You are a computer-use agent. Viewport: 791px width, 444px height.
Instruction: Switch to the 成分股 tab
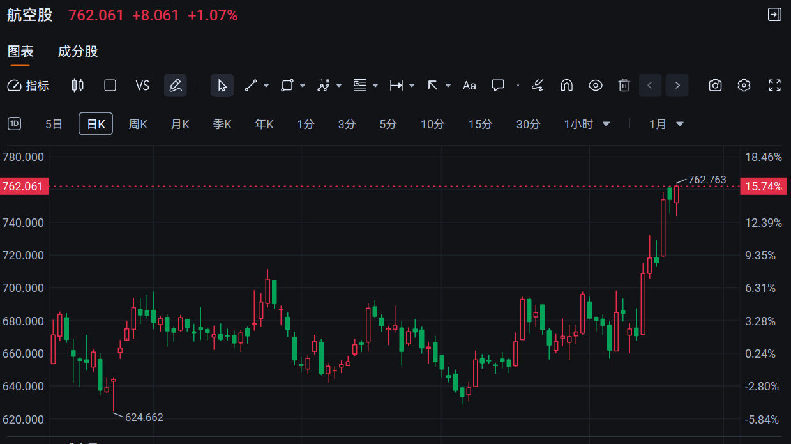point(78,52)
